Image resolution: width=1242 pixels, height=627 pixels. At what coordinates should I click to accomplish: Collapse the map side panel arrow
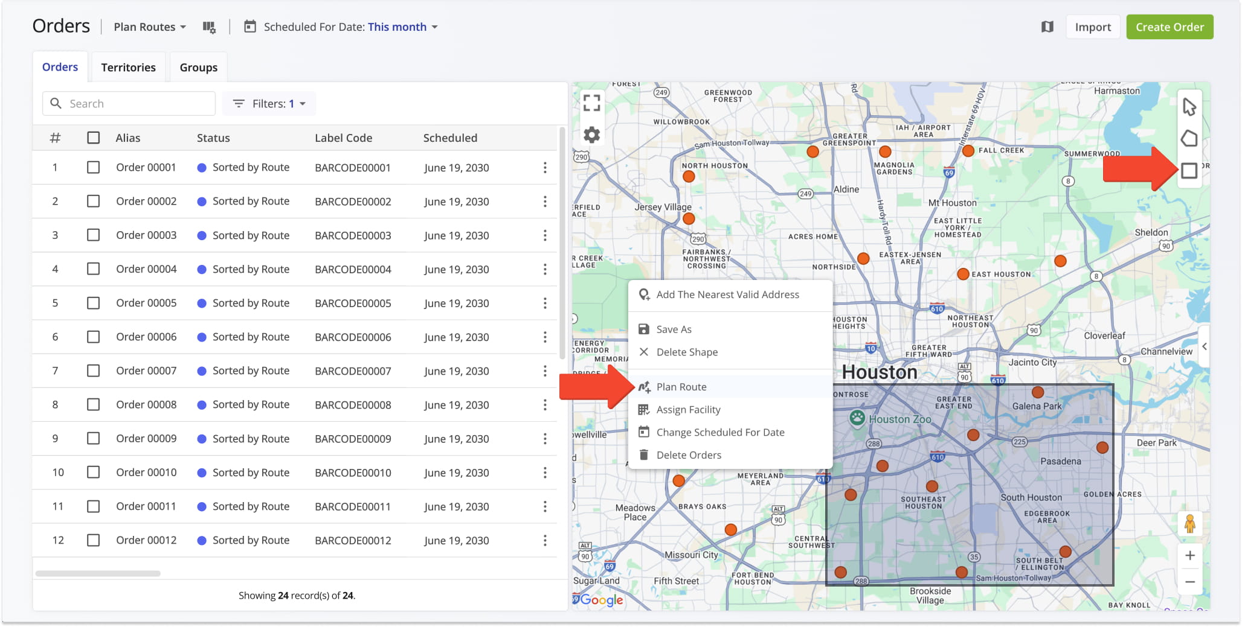click(x=1204, y=346)
